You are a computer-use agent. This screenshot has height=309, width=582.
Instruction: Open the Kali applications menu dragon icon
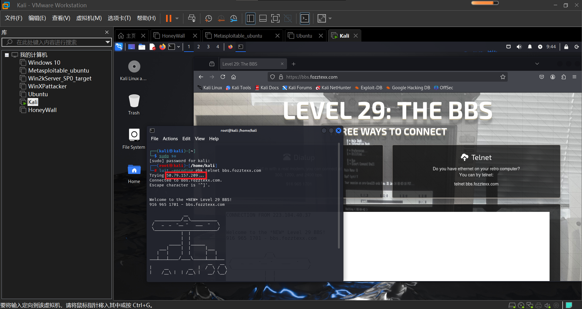[119, 47]
